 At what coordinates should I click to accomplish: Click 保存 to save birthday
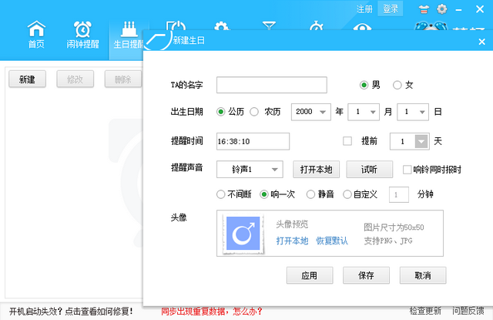(x=366, y=275)
